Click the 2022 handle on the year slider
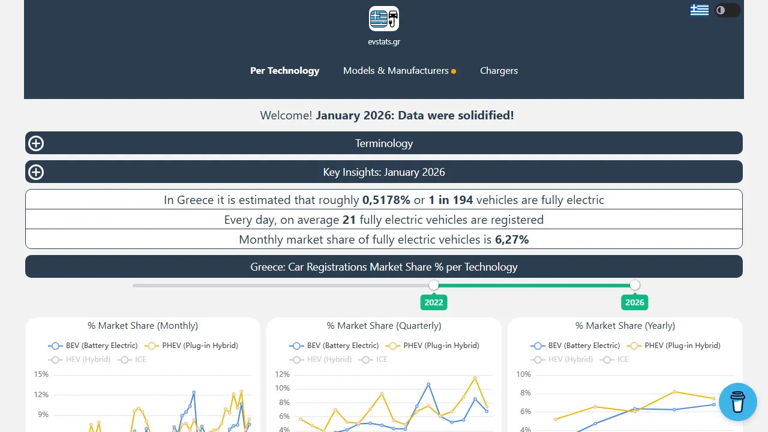 pyautogui.click(x=434, y=286)
